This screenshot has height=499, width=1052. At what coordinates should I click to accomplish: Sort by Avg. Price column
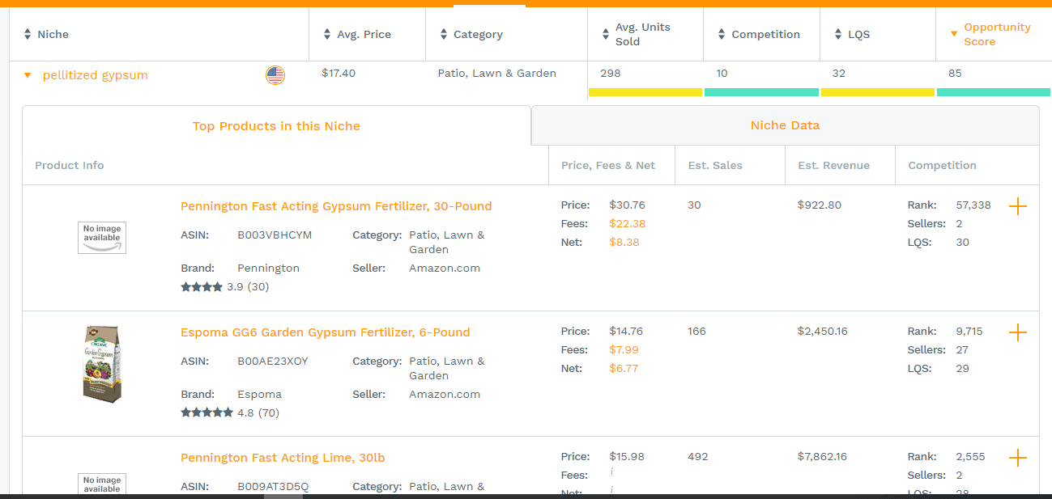327,34
